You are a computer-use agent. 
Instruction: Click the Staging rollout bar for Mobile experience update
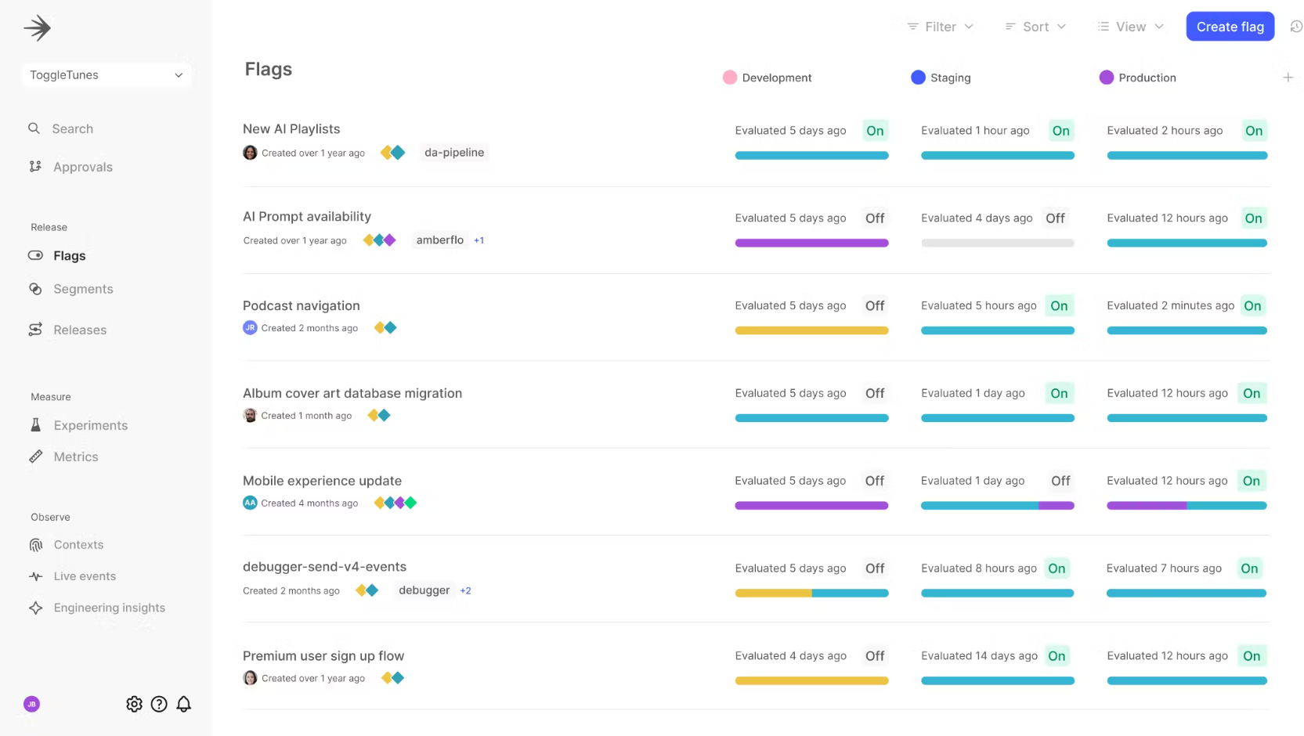tap(997, 505)
